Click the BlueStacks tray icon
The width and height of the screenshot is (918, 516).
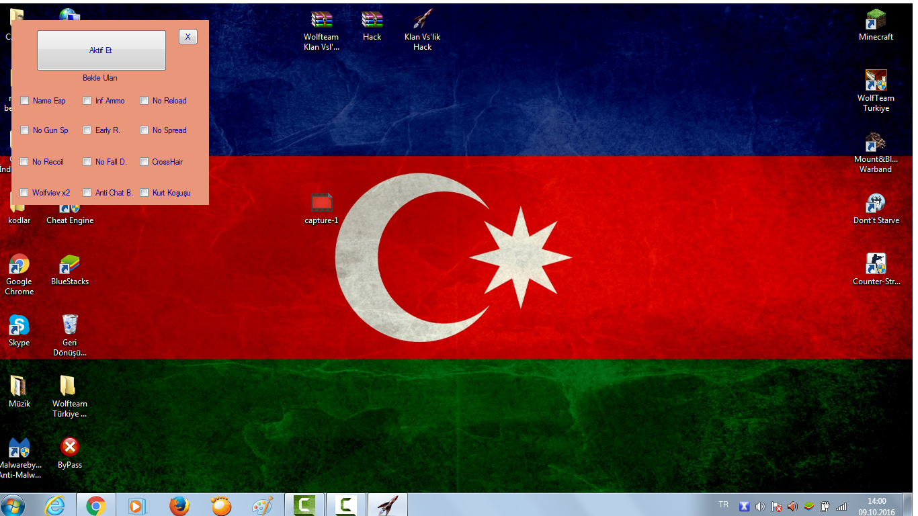coord(809,507)
